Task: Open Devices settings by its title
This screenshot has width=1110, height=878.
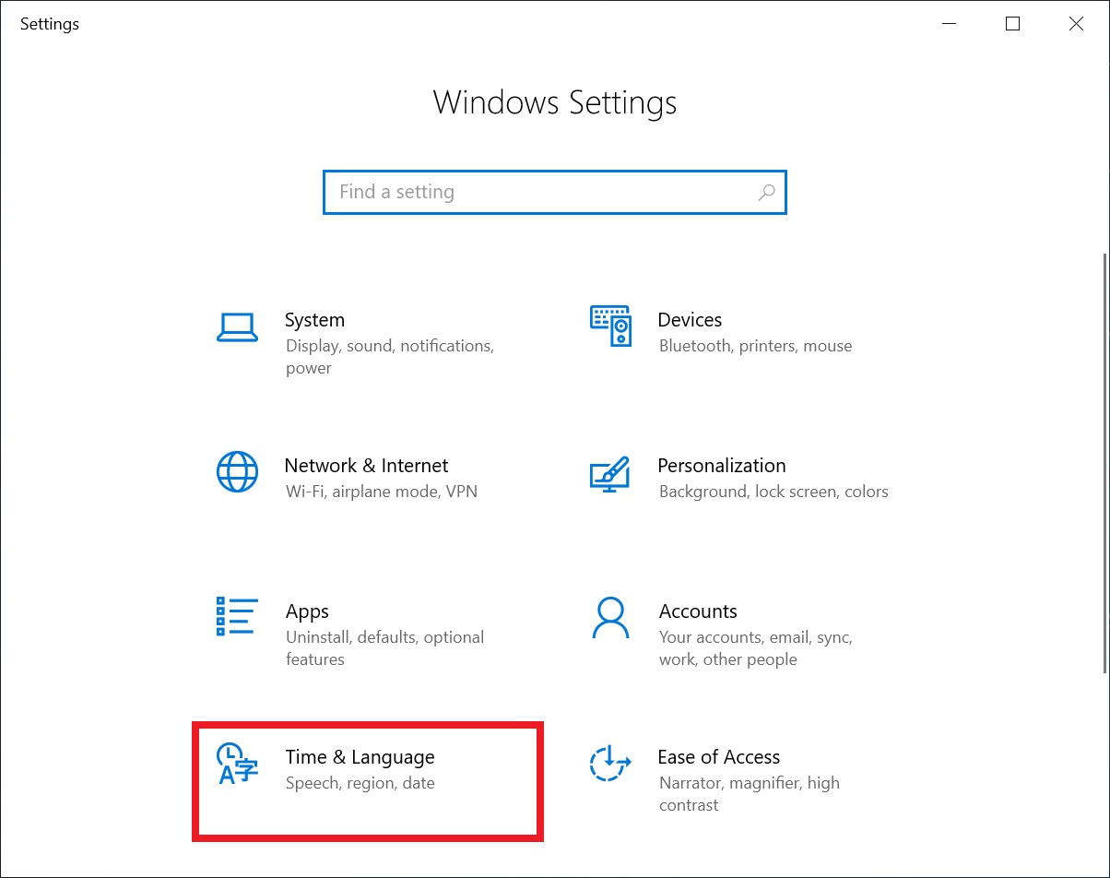Action: (x=690, y=320)
